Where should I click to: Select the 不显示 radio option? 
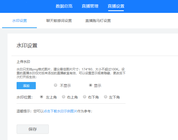pos(56,85)
